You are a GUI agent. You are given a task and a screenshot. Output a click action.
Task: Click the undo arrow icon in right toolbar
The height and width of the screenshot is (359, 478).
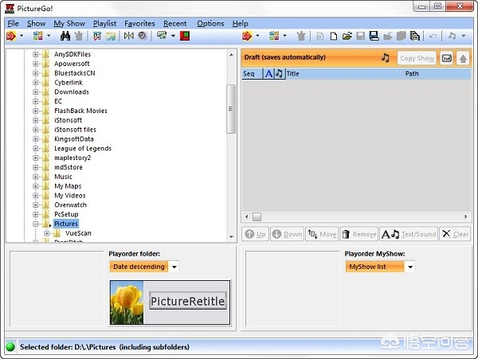coord(433,36)
